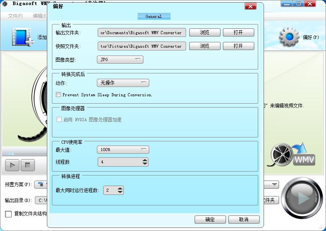This screenshot has width=326, height=231.
Task: Click the 偏好(P) label in toolbar
Action: point(311,37)
